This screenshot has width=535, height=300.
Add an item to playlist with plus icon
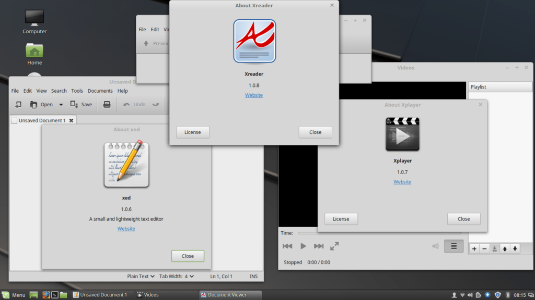pyautogui.click(x=474, y=249)
